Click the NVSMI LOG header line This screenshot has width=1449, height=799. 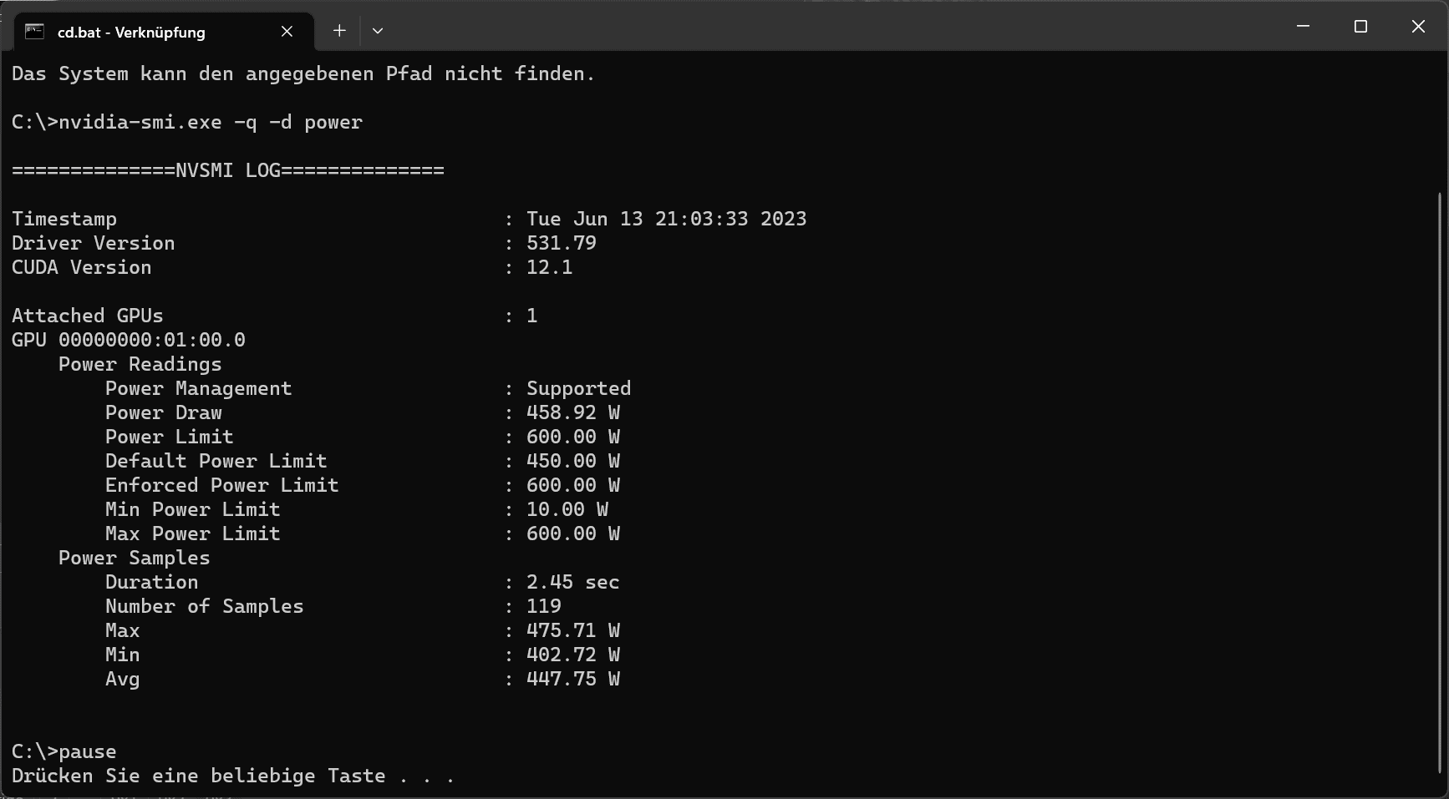(228, 170)
